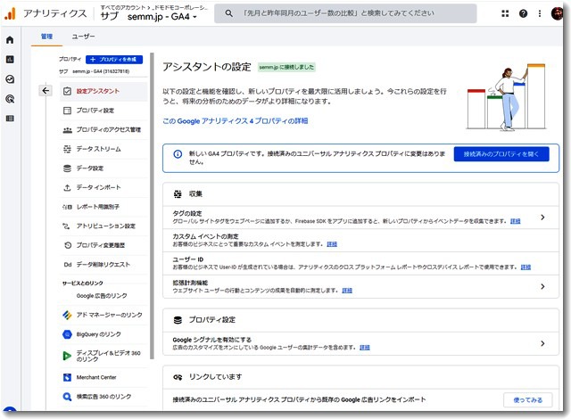The width and height of the screenshot is (571, 419).
Task: Click the info icon in GA4 notice
Action: point(178,154)
